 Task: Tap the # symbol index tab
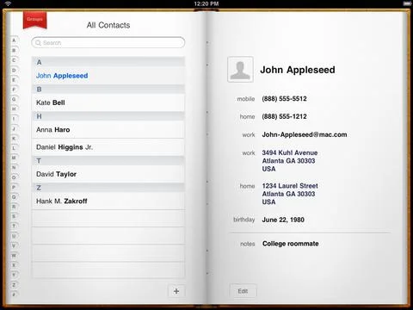pyautogui.click(x=14, y=294)
